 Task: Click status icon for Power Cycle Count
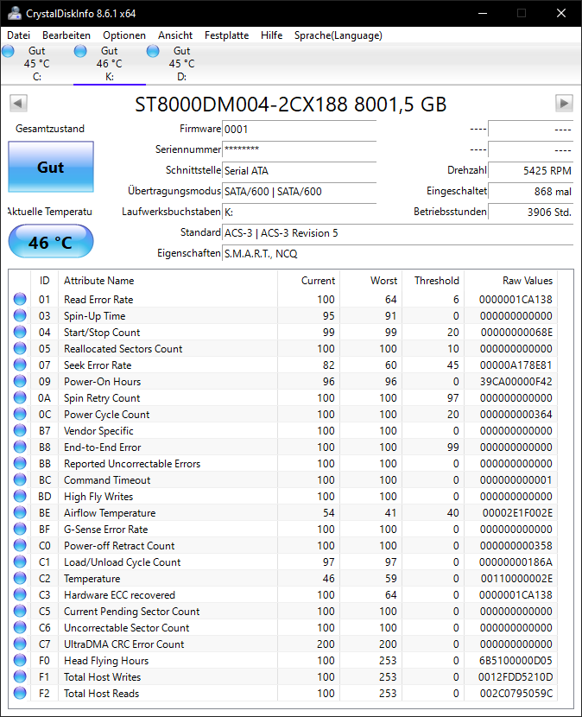click(20, 415)
